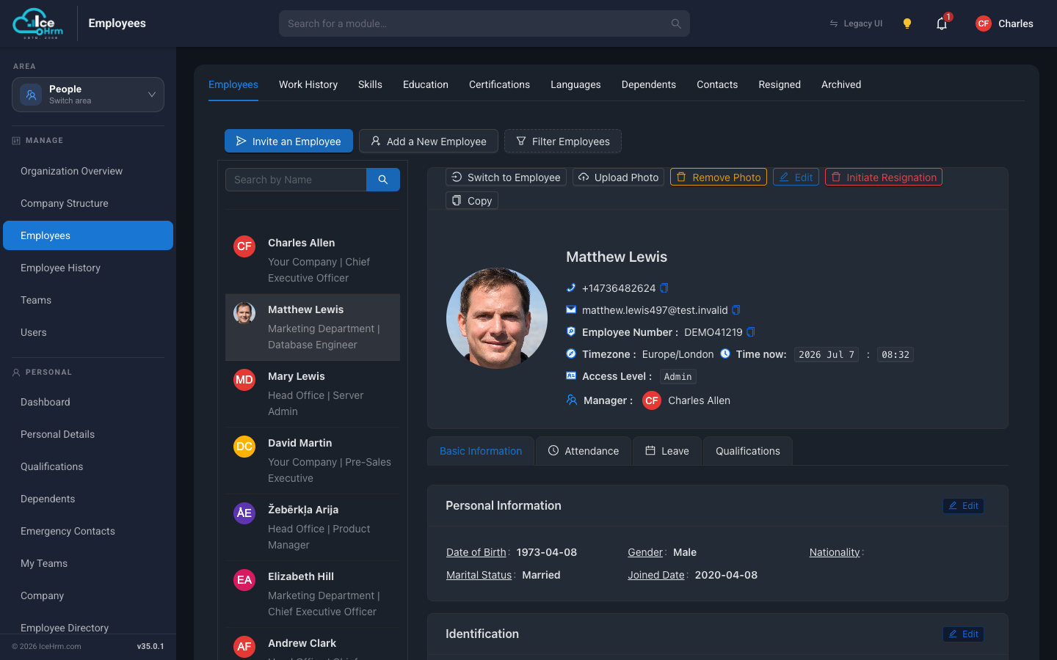The width and height of the screenshot is (1057, 660).
Task: Edit the Identification section
Action: pos(964,634)
